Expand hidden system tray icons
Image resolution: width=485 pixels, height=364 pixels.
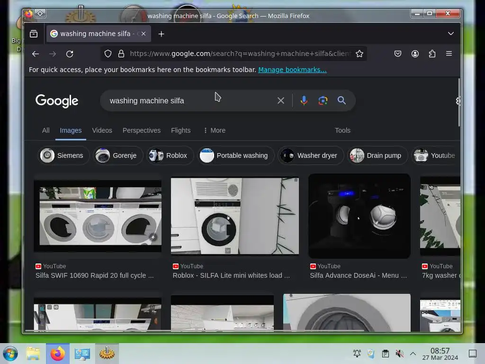(413, 354)
